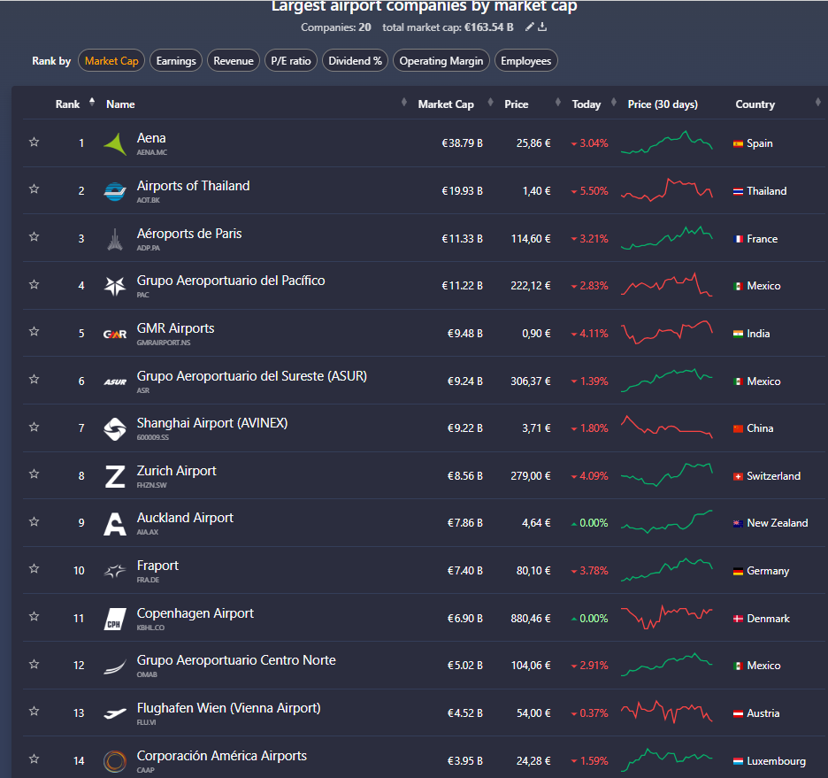
Task: Star the GMR Airports row
Action: point(34,332)
